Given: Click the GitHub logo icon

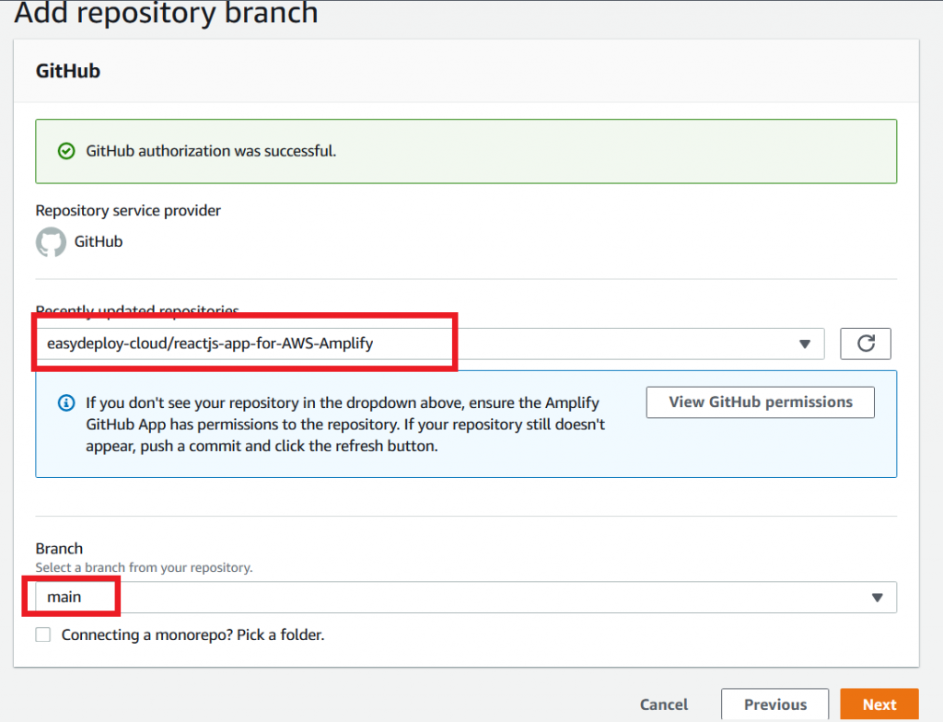Looking at the screenshot, I should pos(51,240).
